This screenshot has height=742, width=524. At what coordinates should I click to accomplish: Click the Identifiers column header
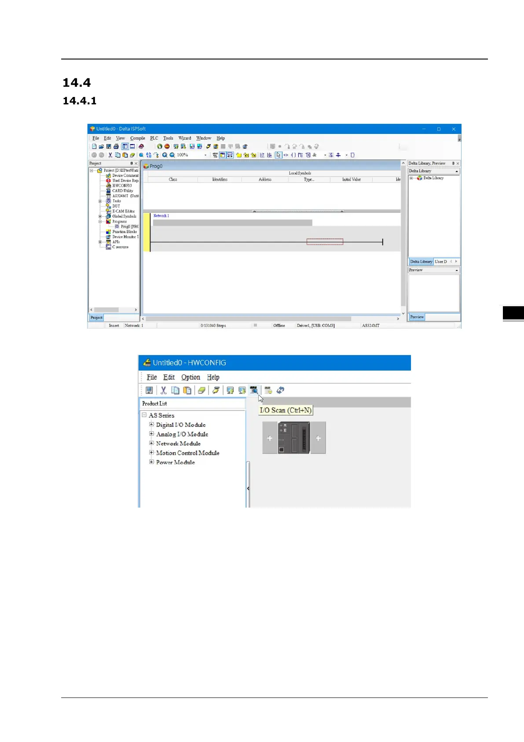tap(220, 179)
